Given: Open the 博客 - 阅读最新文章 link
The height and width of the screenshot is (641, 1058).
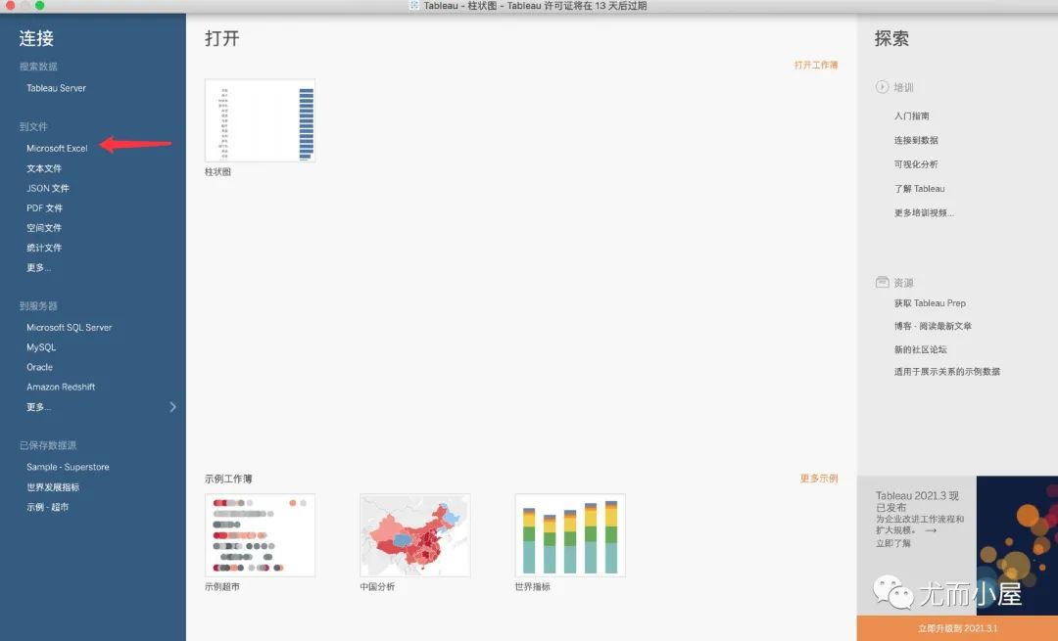Looking at the screenshot, I should click(933, 326).
